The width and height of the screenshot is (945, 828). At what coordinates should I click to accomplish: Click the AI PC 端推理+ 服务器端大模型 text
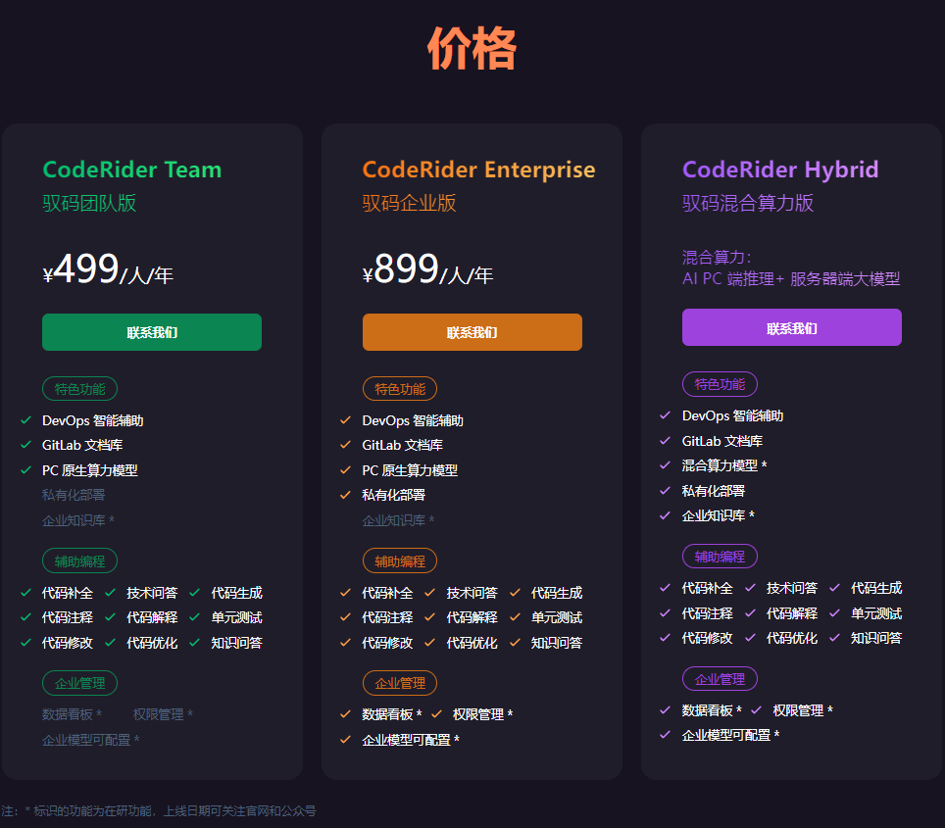coord(791,279)
